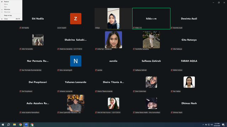Viewport: 227px width, 127px height.
Task: Open File Explorer from the taskbar
Action: (x=15, y=125)
